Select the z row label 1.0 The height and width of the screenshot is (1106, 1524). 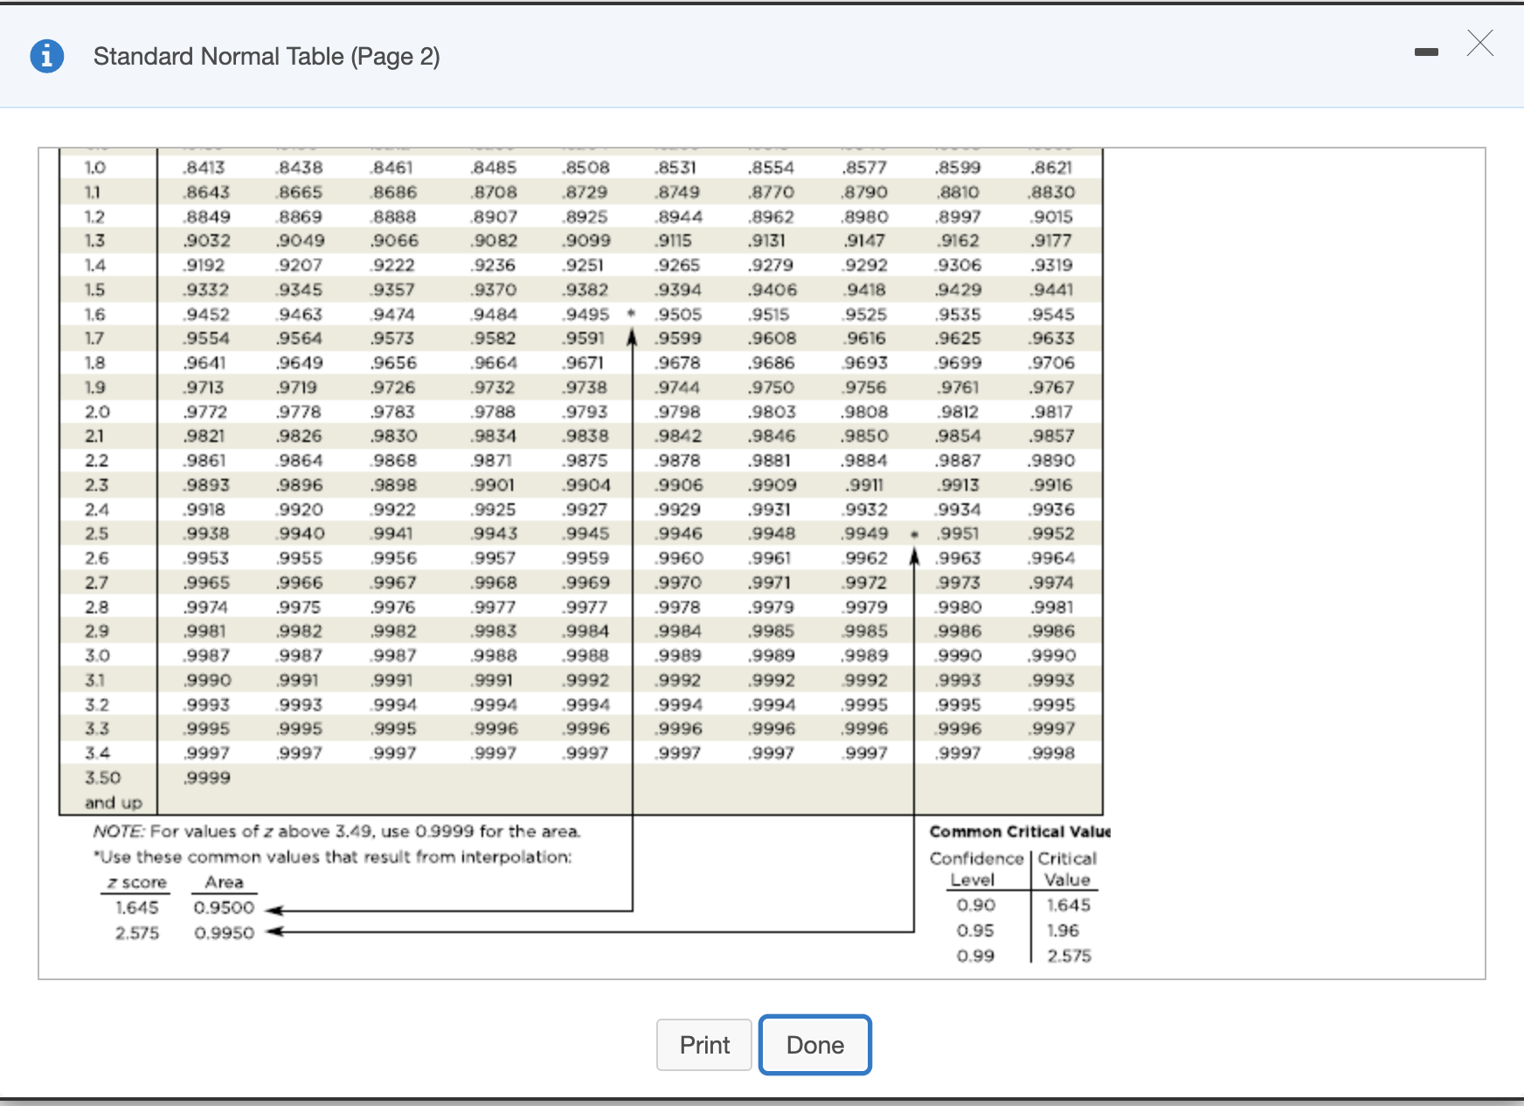95,168
